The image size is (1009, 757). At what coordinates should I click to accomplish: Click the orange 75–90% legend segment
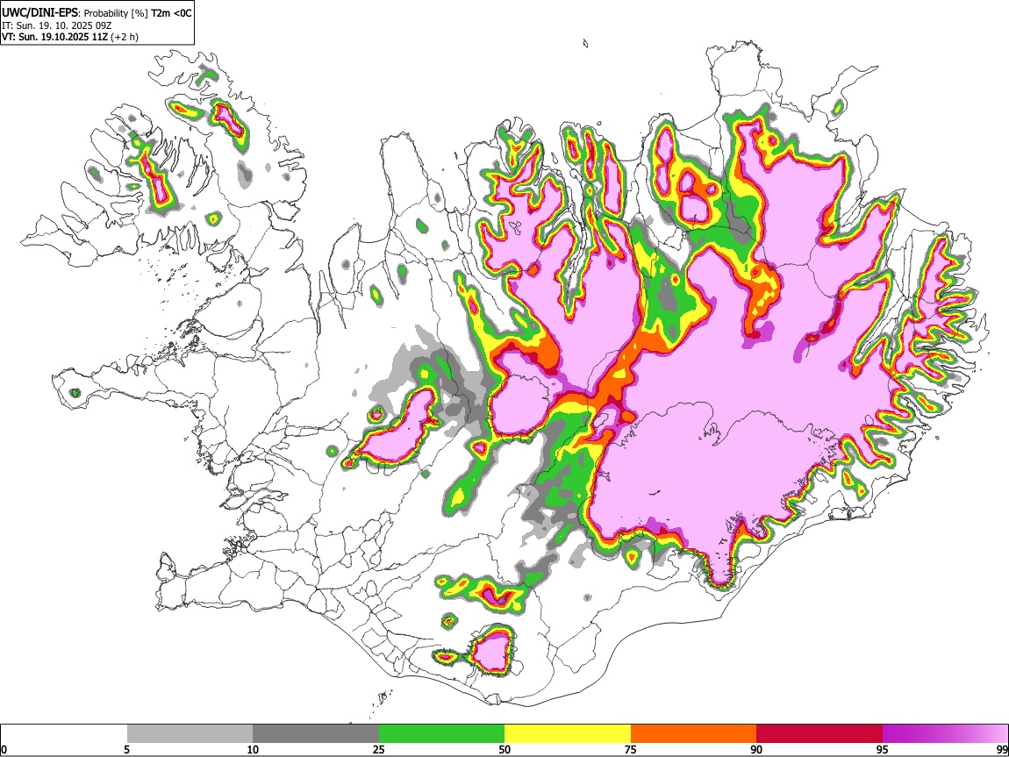point(694,734)
